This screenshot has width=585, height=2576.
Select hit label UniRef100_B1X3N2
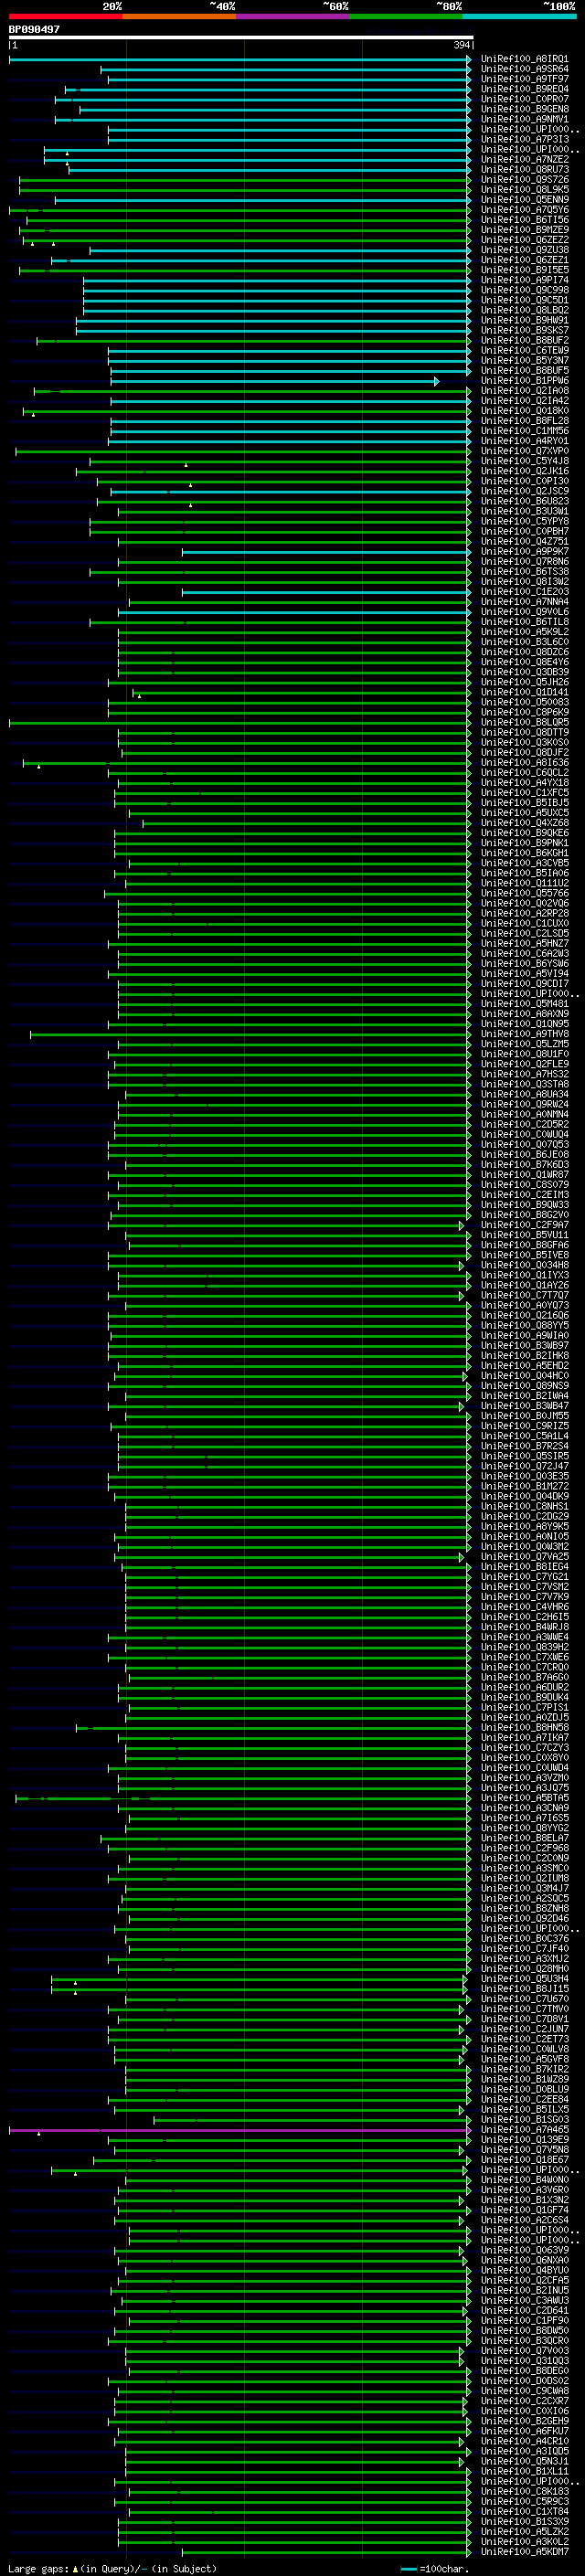[524, 2200]
